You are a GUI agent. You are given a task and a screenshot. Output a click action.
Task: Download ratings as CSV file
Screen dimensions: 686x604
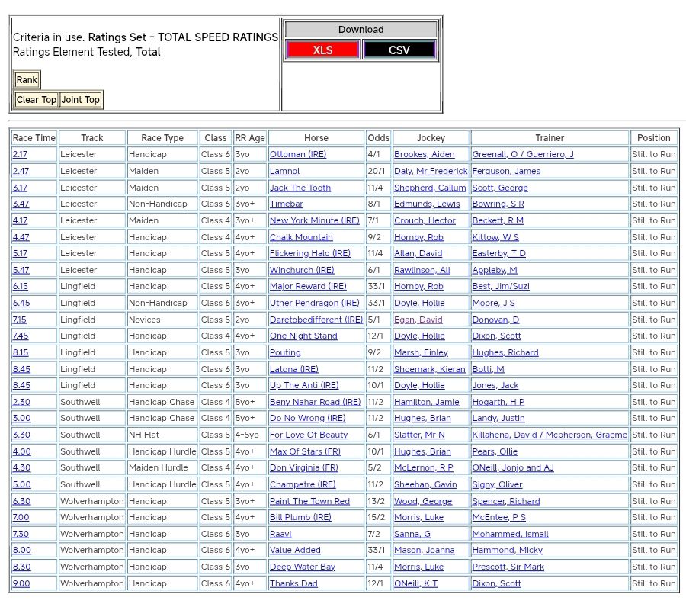[x=399, y=50]
